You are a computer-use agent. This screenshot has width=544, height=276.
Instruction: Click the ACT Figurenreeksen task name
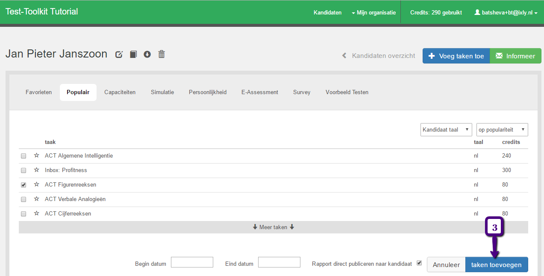tap(71, 184)
